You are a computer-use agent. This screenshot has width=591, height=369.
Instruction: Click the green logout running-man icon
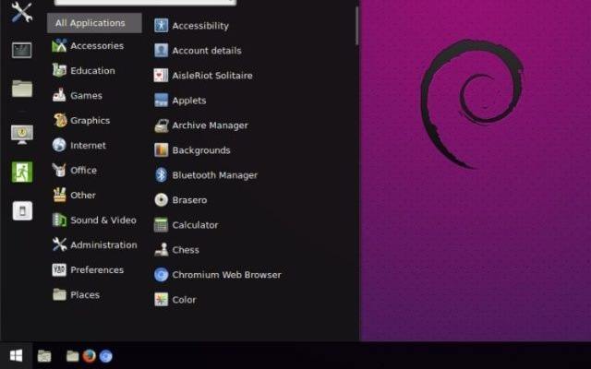click(22, 173)
